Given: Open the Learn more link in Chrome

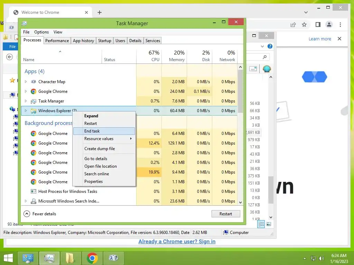Looking at the screenshot, I should (x=320, y=39).
